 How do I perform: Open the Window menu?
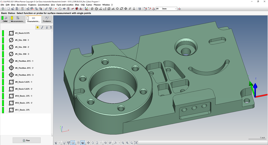[106, 5]
